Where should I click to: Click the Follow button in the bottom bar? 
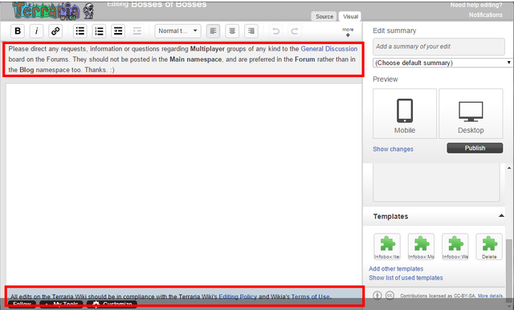pyautogui.click(x=22, y=304)
